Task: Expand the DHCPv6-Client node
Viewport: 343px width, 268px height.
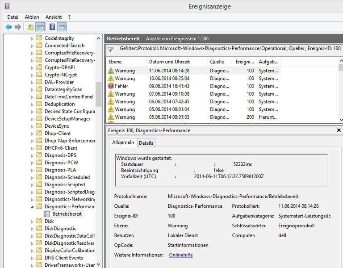Action: (32, 148)
